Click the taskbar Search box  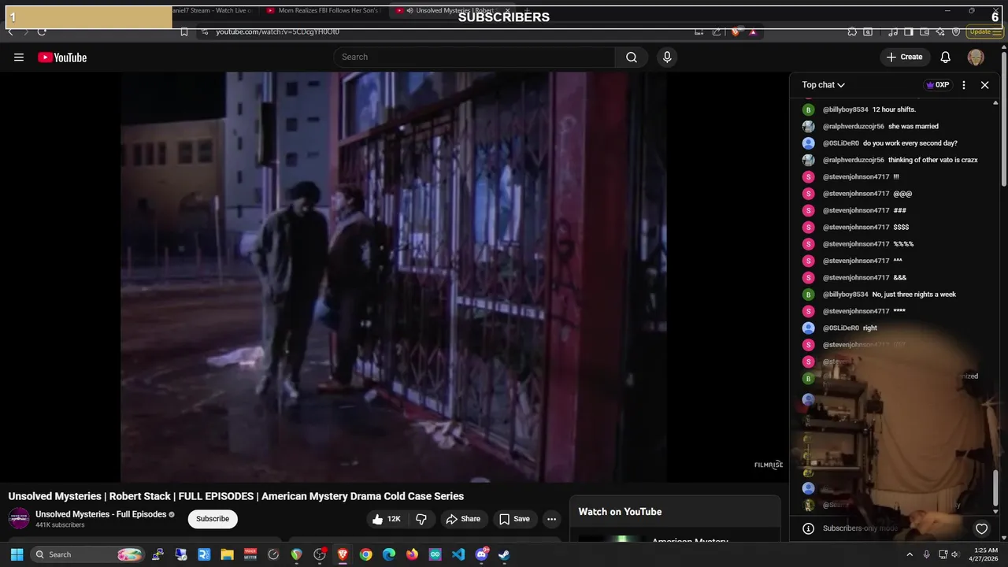(88, 554)
